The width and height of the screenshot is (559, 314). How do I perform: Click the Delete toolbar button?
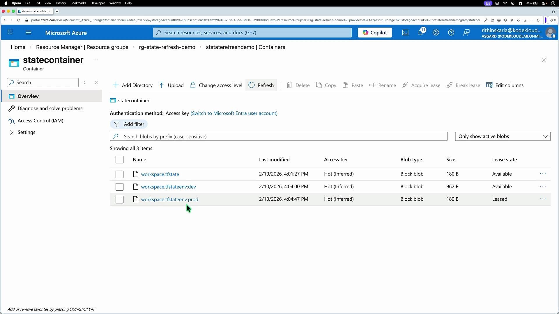pyautogui.click(x=298, y=85)
